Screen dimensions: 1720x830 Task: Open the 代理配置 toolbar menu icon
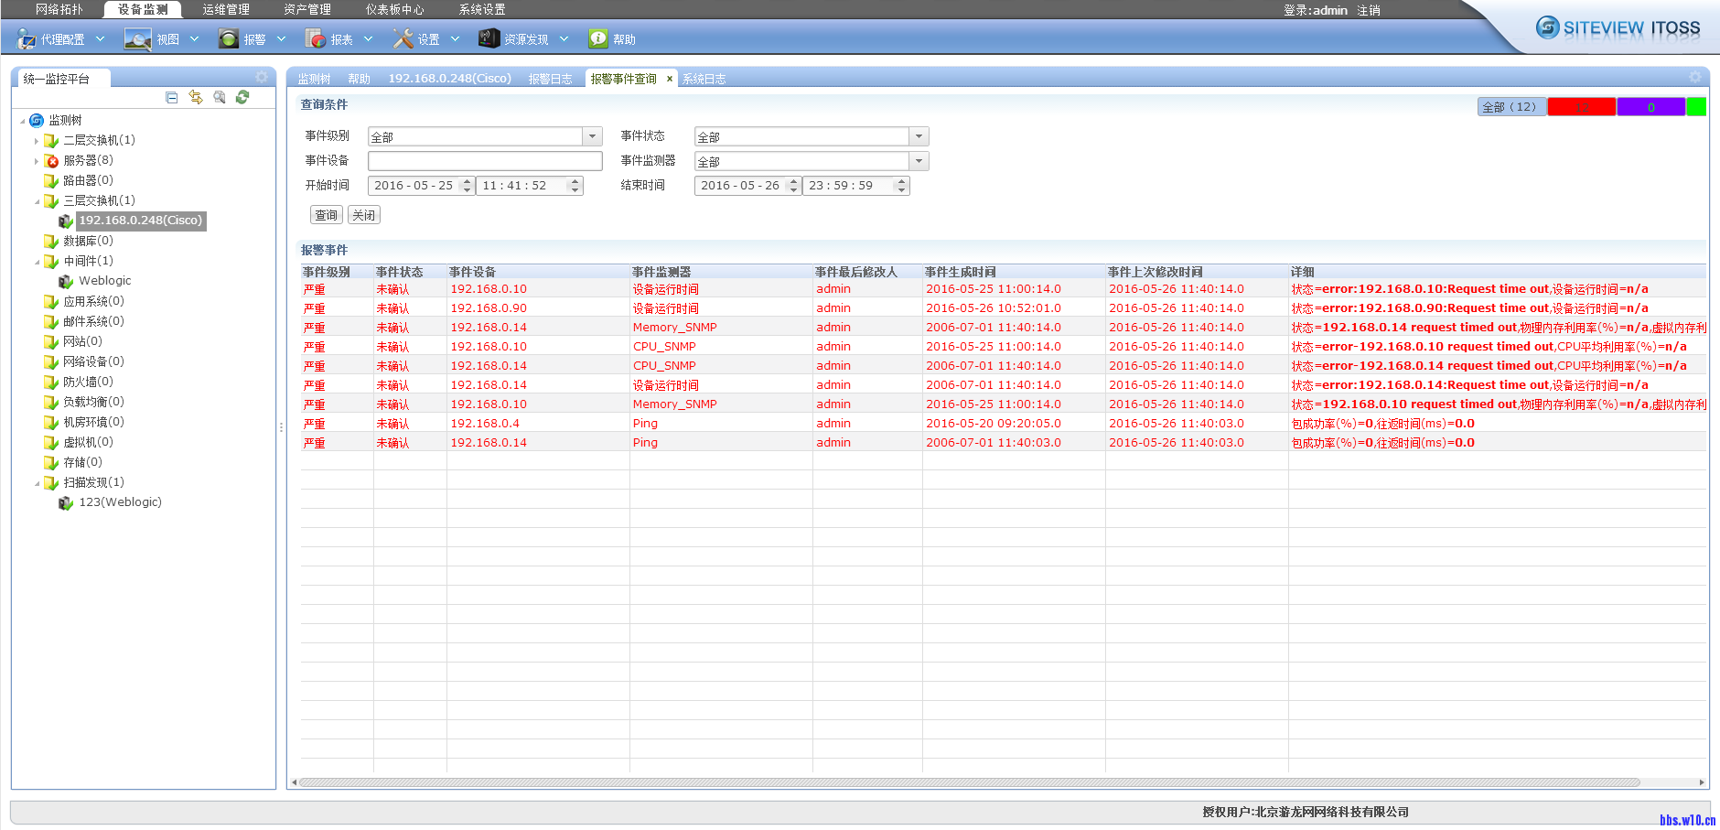pos(23,38)
